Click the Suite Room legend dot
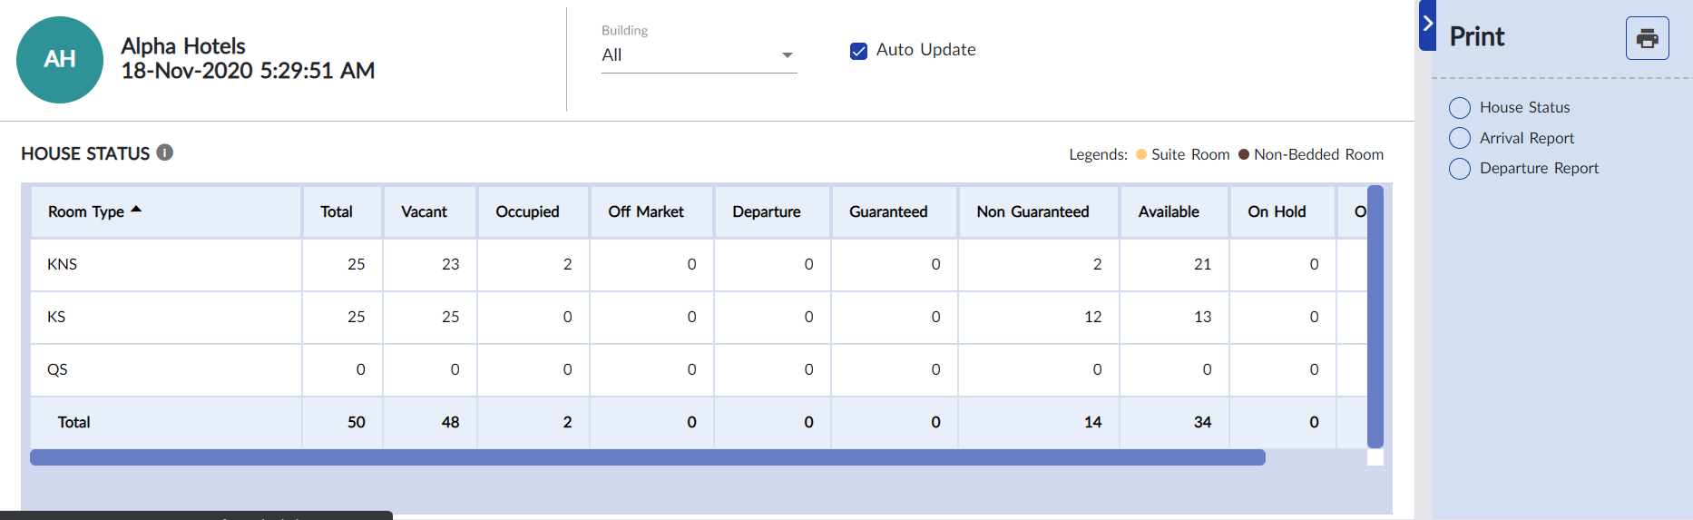 coord(1141,154)
